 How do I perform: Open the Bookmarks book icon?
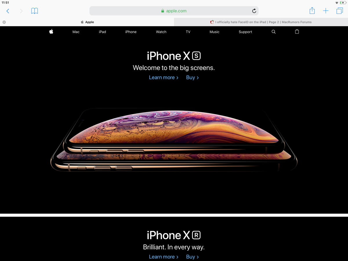coord(35,11)
